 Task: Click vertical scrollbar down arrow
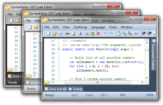click(x=147, y=78)
